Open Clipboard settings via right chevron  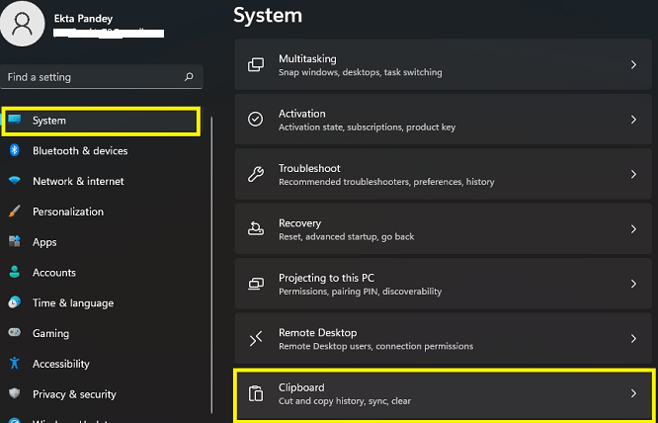pos(633,393)
